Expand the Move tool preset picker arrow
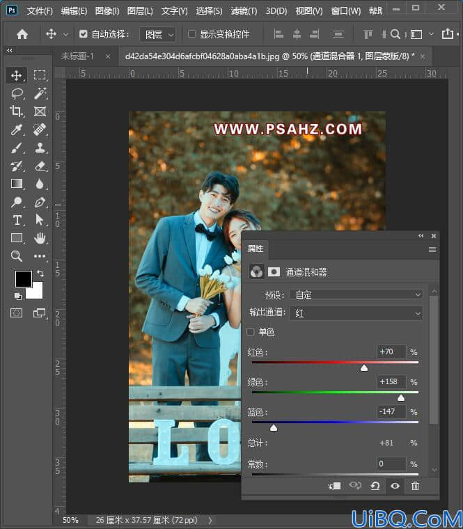The width and height of the screenshot is (463, 529). 66,34
